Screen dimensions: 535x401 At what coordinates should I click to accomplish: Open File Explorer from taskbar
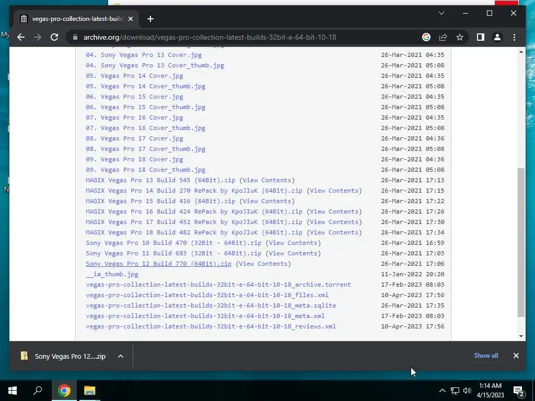tap(90, 391)
